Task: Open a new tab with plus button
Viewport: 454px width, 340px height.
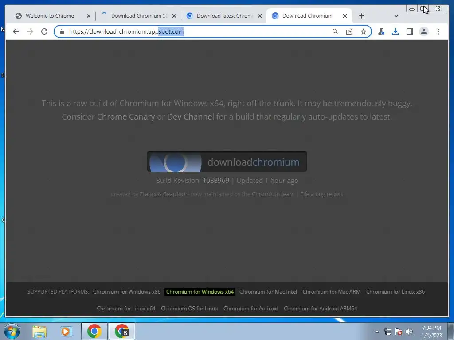Action: click(x=362, y=16)
